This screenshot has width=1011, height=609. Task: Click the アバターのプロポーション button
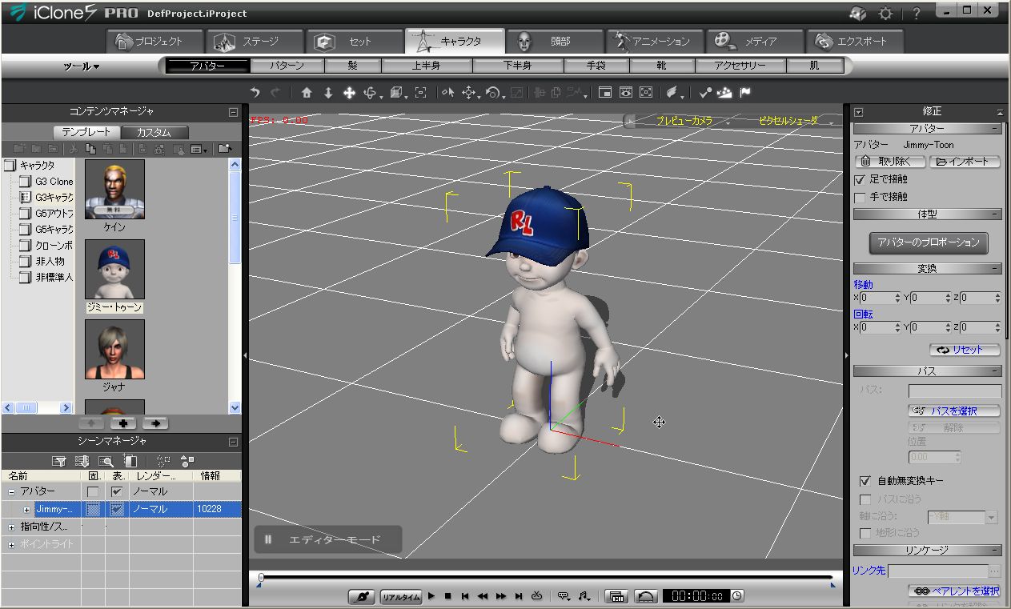928,242
